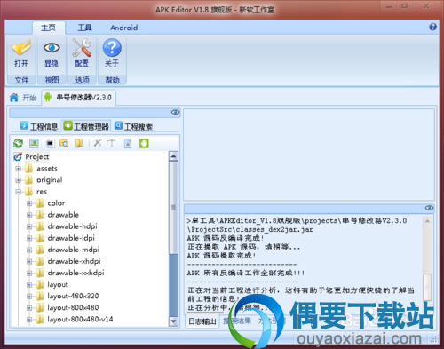Click the picture image icon in project toolbar
The height and width of the screenshot is (349, 444).
tap(34, 143)
